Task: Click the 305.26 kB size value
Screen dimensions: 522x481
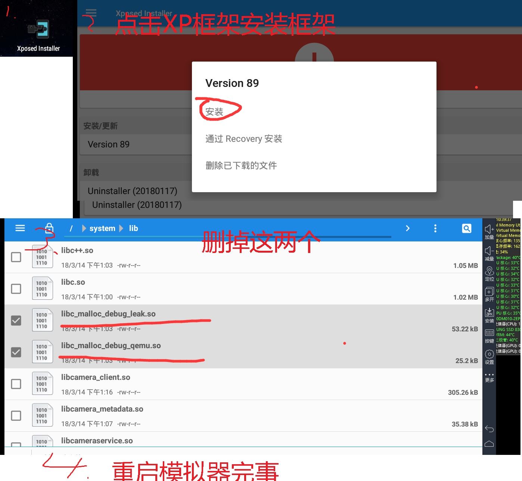Action: coord(463,393)
